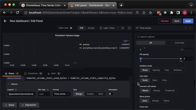This screenshot has height=110, width=196.
Task: Collapse the options pane with right chevron
Action: (190, 28)
